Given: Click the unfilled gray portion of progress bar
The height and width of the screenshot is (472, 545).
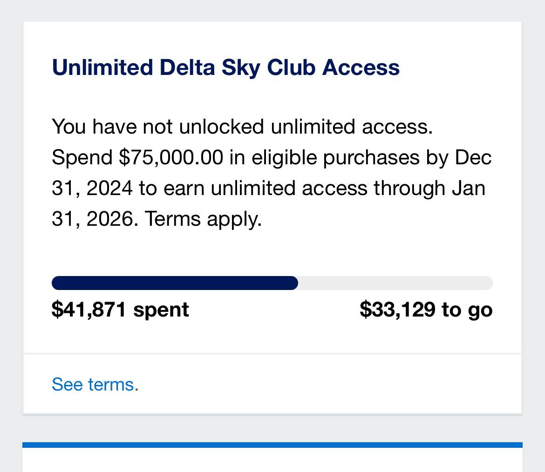Looking at the screenshot, I should 395,283.
